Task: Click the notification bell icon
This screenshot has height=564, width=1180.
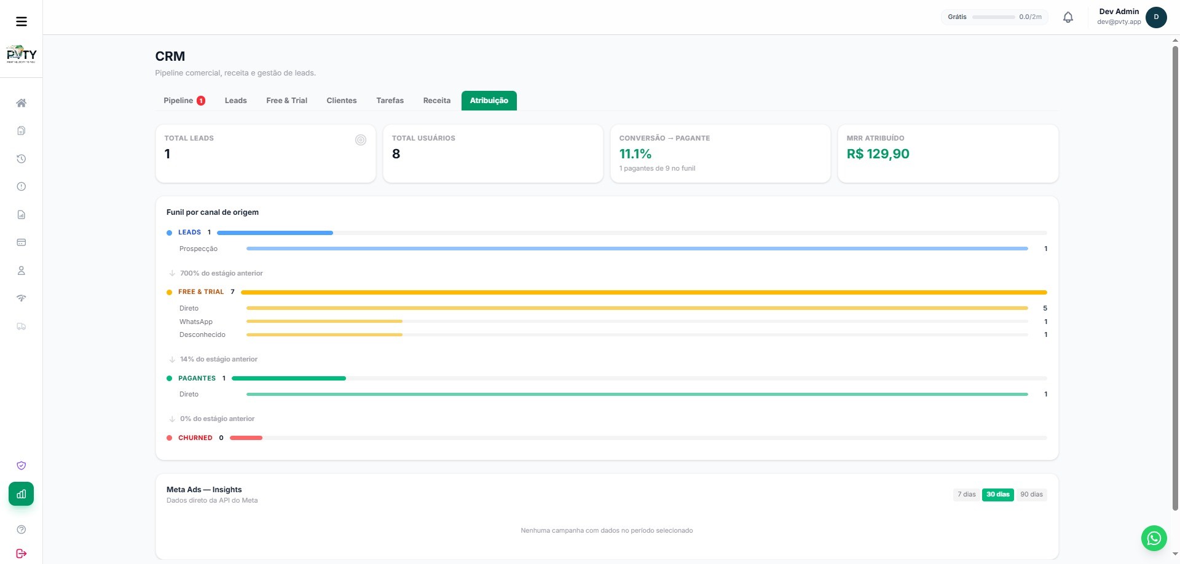Action: [x=1068, y=17]
